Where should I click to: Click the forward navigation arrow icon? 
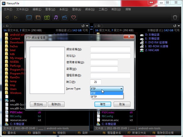(x=16, y=17)
